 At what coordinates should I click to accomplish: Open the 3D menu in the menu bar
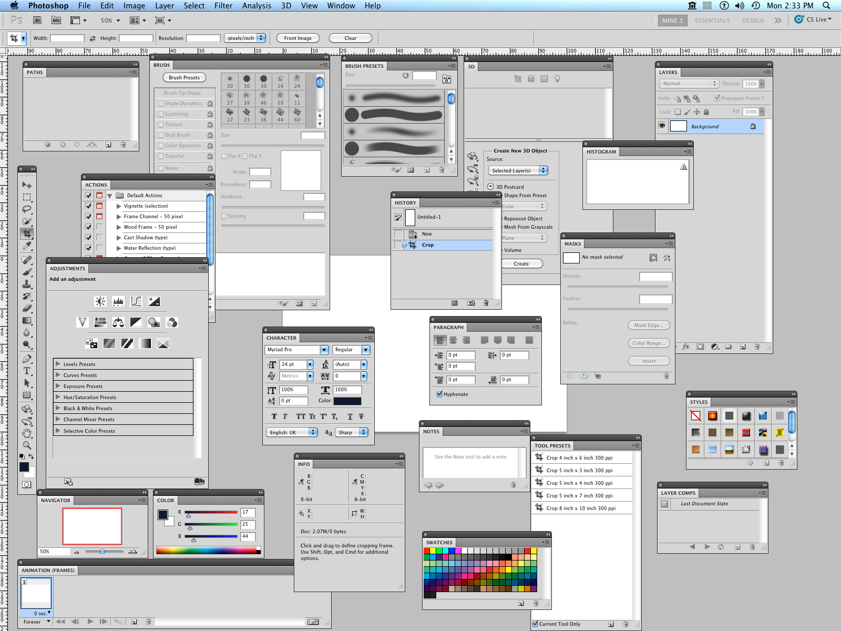coord(285,6)
